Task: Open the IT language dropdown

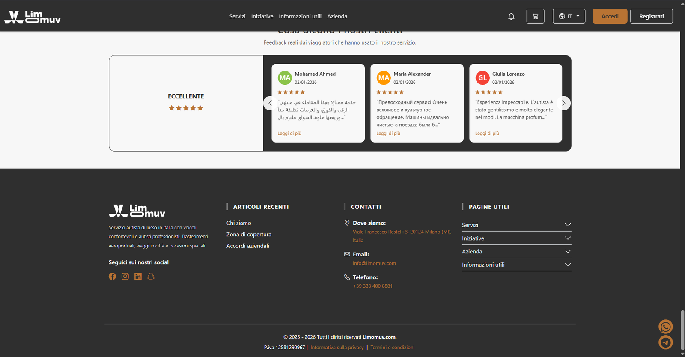Action: pyautogui.click(x=569, y=16)
